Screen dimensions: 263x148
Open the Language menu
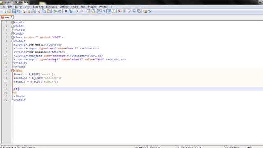[x=51, y=7]
